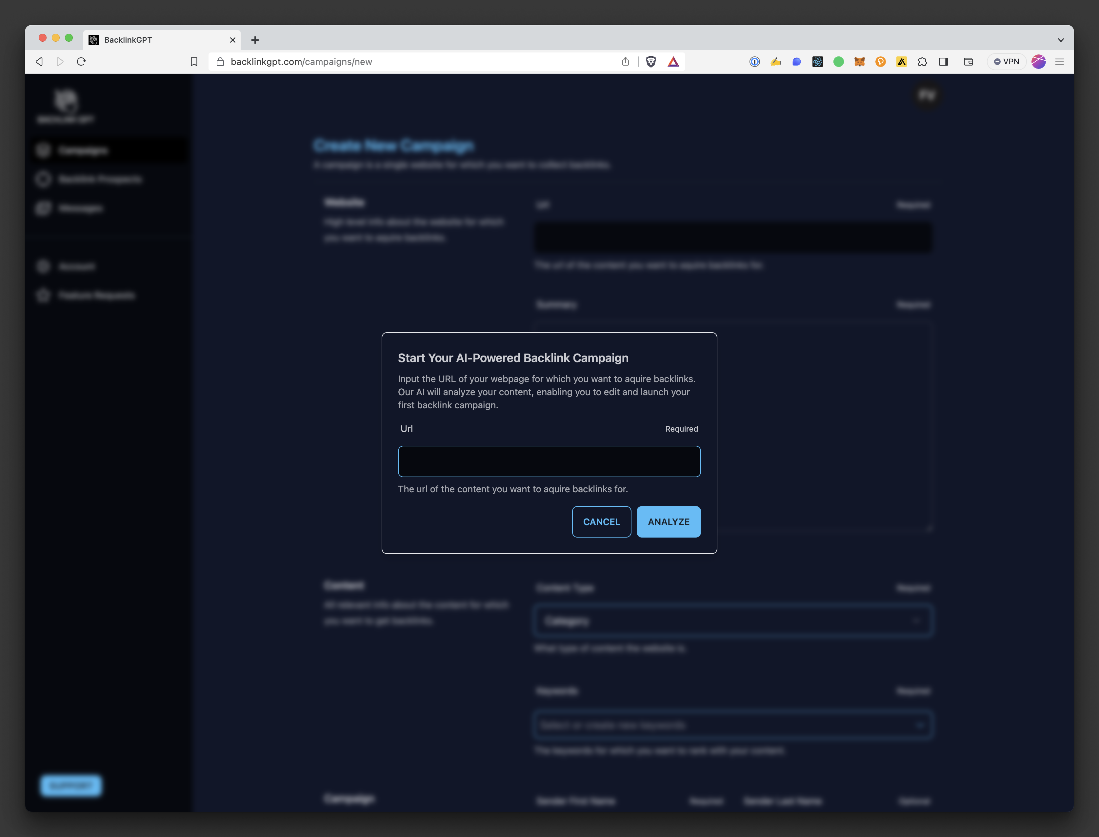This screenshot has height=837, width=1099.
Task: Bookmark the current page
Action: (x=195, y=61)
